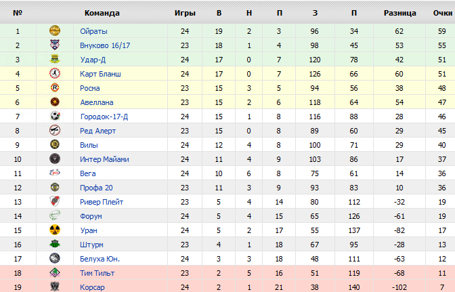This screenshot has width=455, height=292.
Task: Click the Очки column header
Action: [443, 13]
